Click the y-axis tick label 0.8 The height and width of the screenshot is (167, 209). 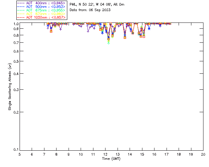click(x=16, y=35)
